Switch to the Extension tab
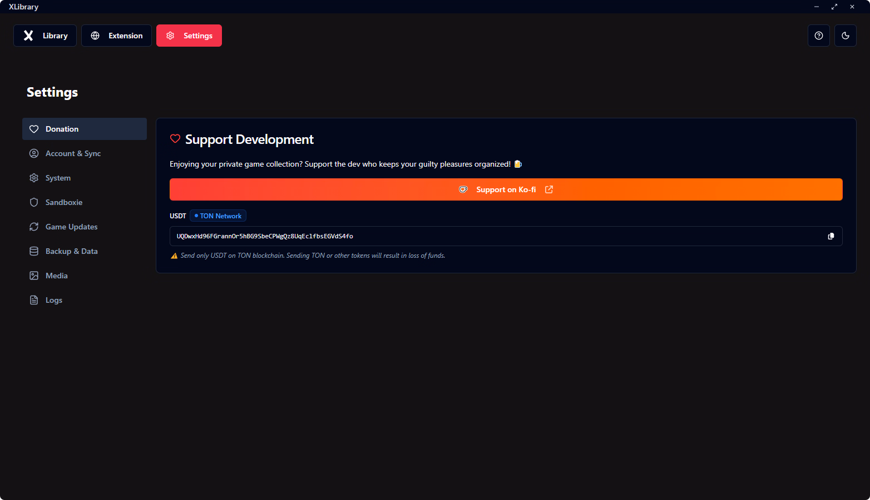The image size is (870, 500). click(116, 36)
